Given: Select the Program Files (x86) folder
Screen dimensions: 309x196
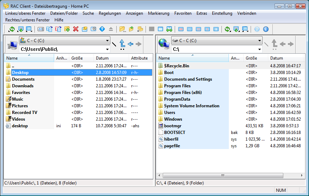Looking at the screenshot, I should (183, 93).
